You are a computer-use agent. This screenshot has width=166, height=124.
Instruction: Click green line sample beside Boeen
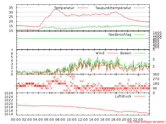pyautogui.click(x=140, y=53)
